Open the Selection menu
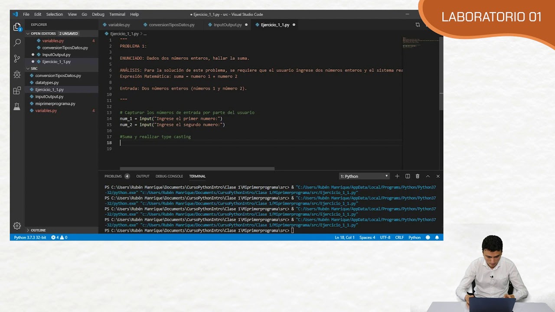Viewport: 555px width, 312px height. click(x=54, y=14)
